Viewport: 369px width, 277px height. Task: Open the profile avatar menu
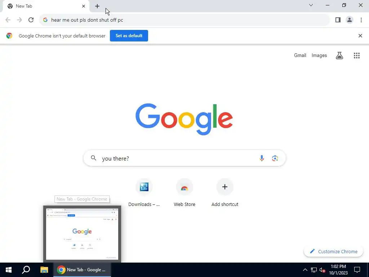pyautogui.click(x=350, y=20)
